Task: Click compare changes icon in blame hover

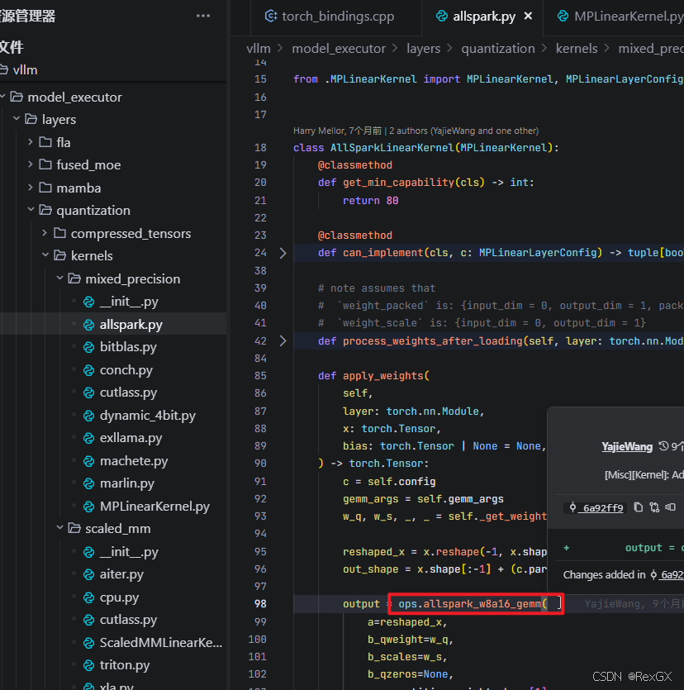Action: 654,507
